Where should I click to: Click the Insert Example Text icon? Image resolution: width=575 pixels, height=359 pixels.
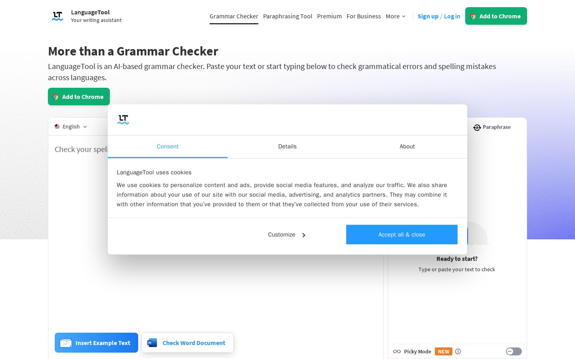[x=66, y=343]
